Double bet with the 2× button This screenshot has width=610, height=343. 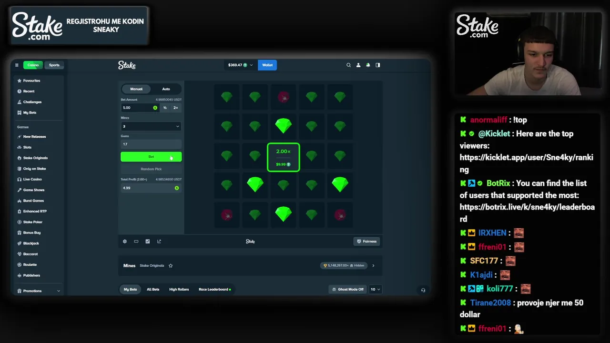tap(175, 108)
